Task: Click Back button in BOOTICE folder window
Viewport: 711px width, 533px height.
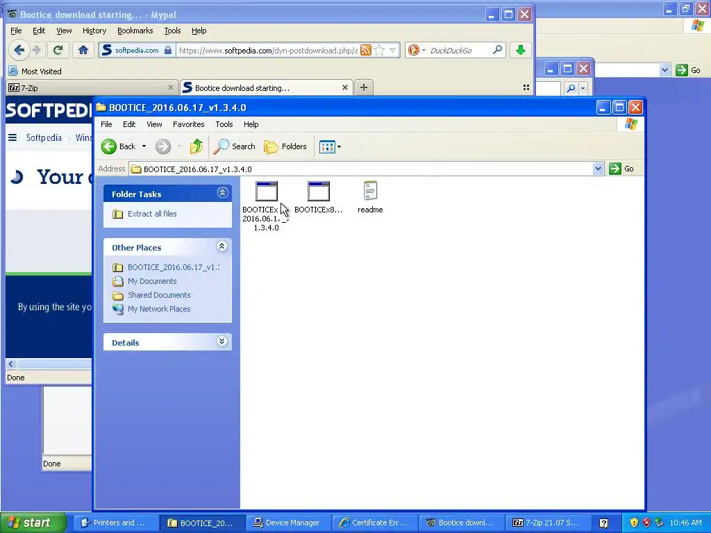Action: coord(118,146)
